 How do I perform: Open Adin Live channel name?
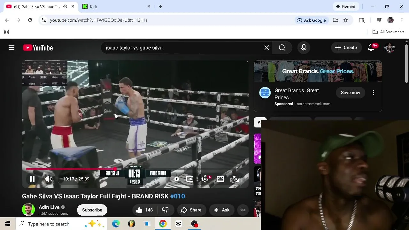coord(49,207)
